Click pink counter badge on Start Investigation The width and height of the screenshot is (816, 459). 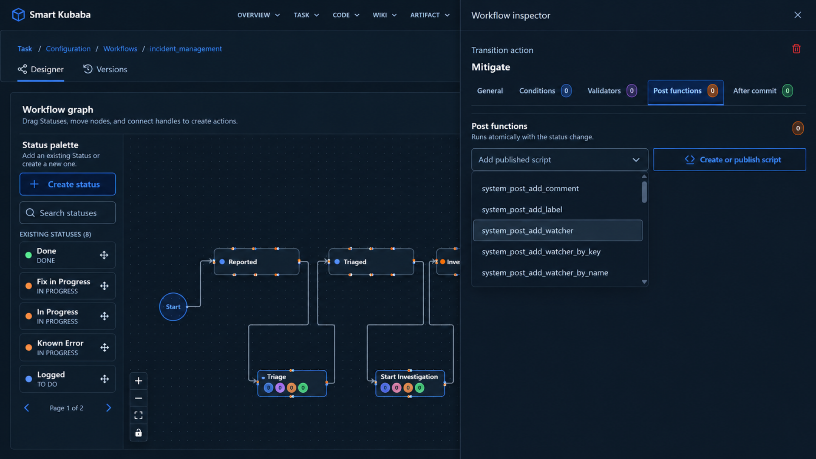click(x=397, y=388)
